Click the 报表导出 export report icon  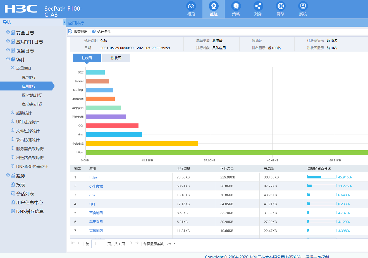[x=70, y=32]
